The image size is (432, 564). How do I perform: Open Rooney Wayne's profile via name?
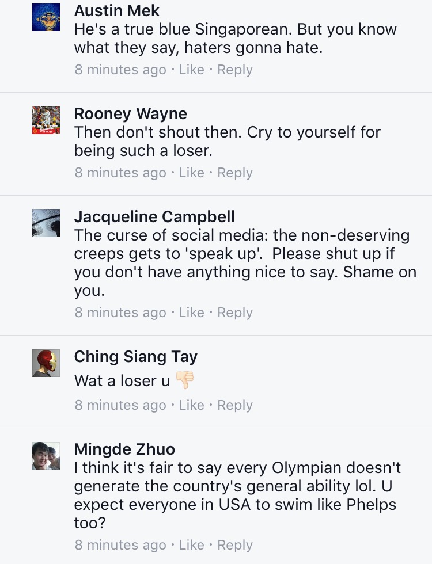(x=131, y=113)
